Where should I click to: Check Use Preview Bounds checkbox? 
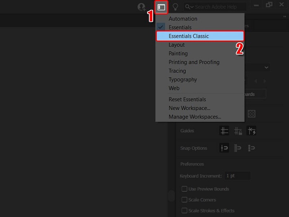coord(184,189)
